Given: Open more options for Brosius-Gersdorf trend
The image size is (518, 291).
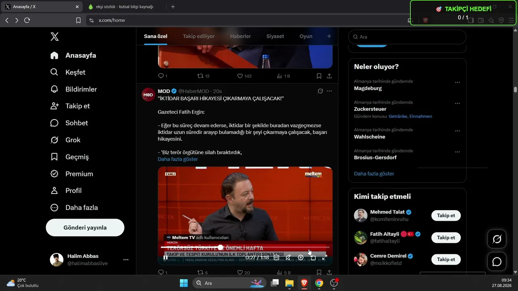Looking at the screenshot, I should [x=457, y=152].
